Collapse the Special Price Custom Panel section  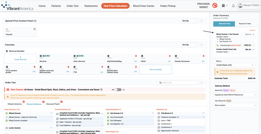[201, 21]
